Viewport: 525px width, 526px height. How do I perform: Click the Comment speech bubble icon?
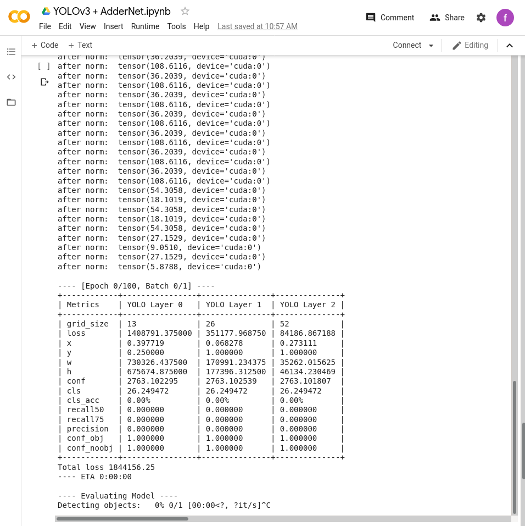click(x=371, y=18)
